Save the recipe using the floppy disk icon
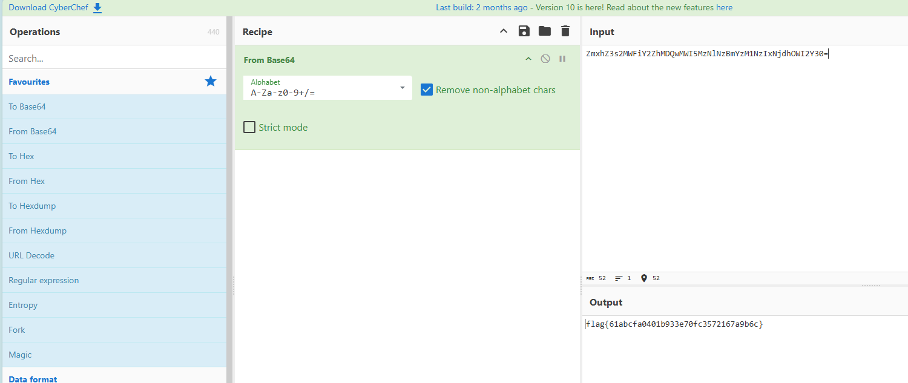The height and width of the screenshot is (383, 908). [524, 31]
